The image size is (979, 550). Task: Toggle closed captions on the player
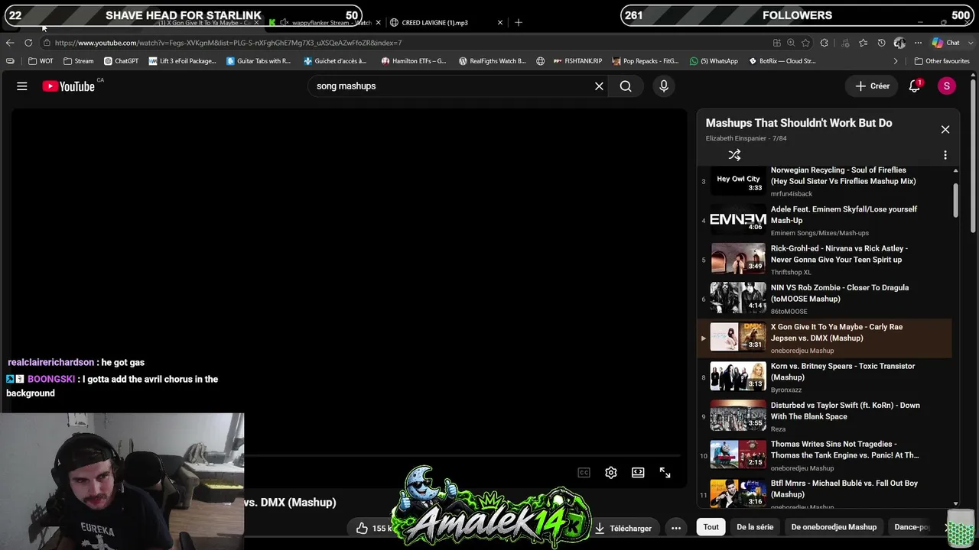(x=584, y=473)
